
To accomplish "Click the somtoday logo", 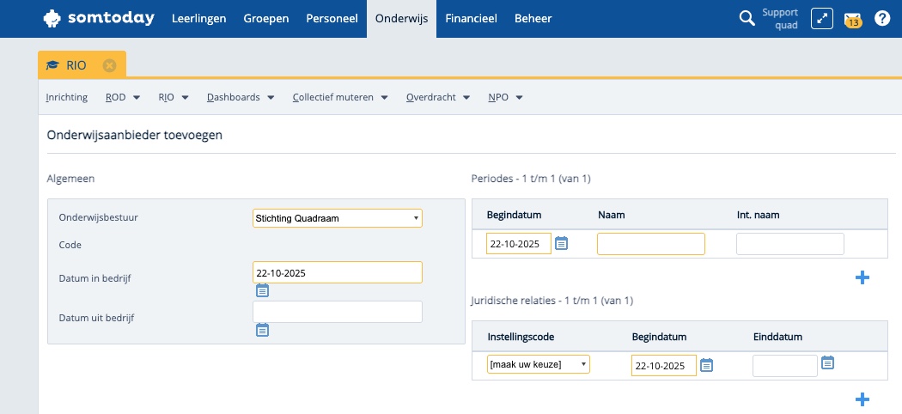I will [100, 18].
